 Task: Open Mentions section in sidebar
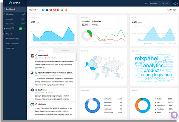[x=10, y=14]
